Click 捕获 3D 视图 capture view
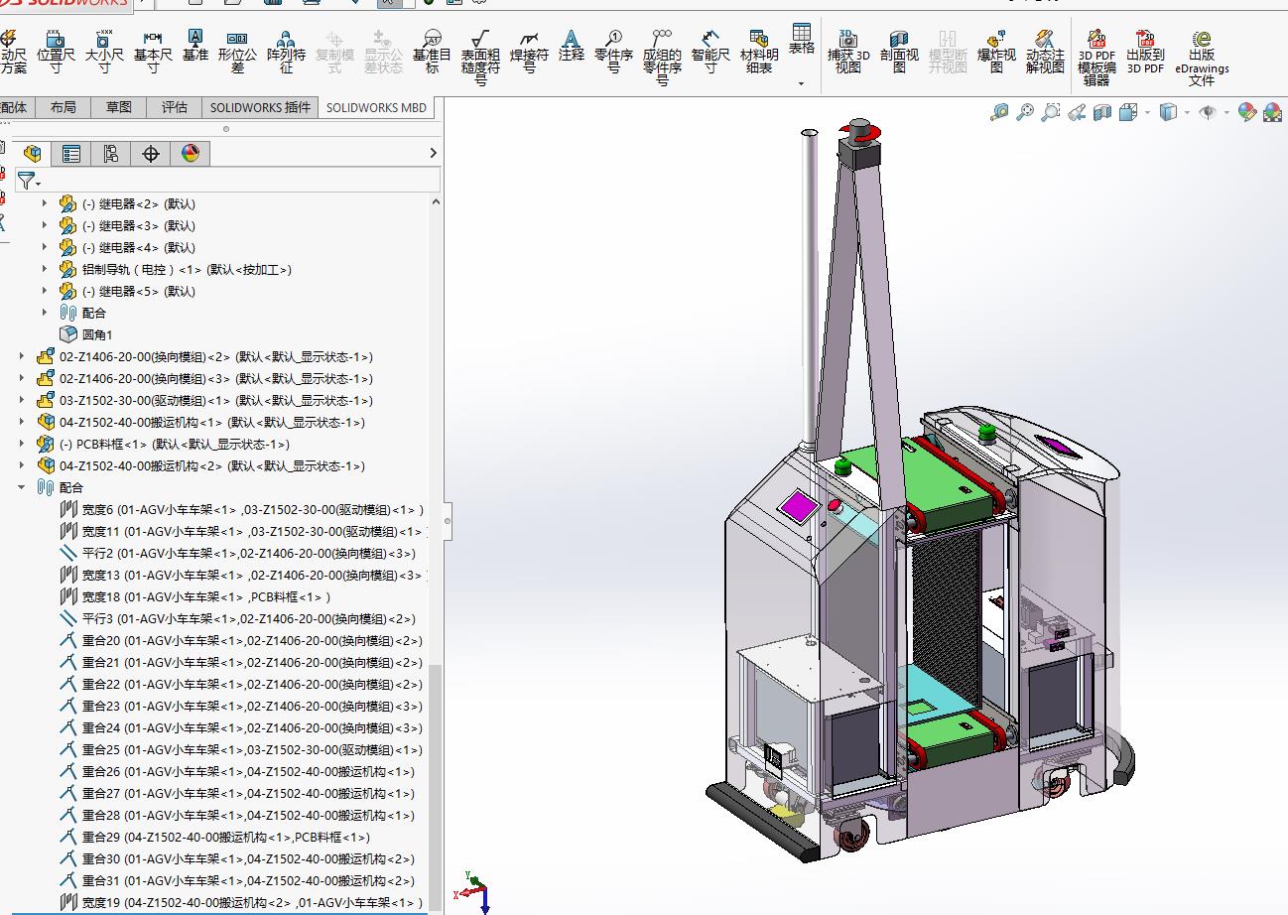Screen dimensions: 1288x915 click(848, 52)
